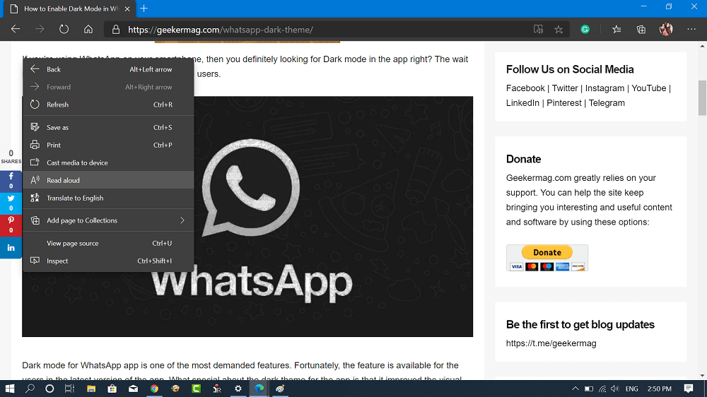Click the page vertical scrollbar thumb

702,97
